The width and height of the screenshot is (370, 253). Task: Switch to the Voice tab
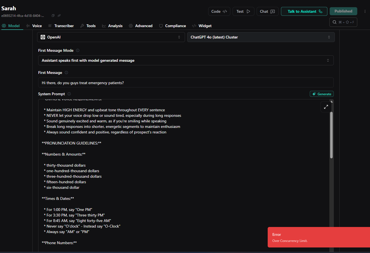click(x=34, y=26)
